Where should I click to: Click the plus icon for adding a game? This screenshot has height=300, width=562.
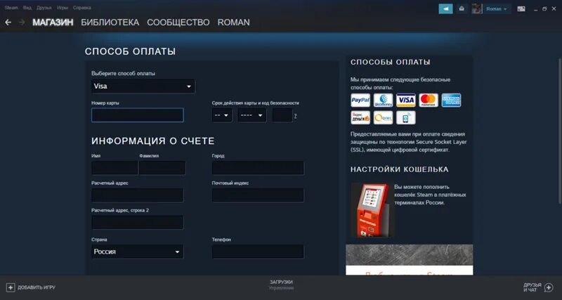pyautogui.click(x=11, y=287)
